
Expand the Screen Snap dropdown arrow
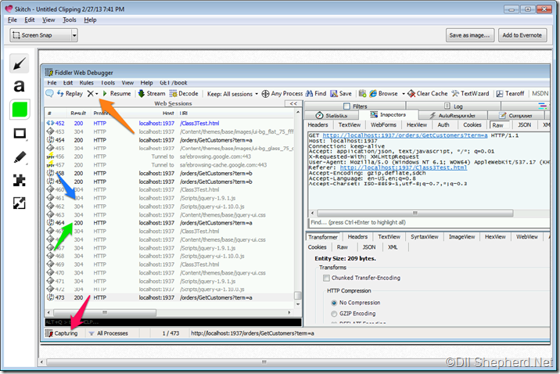(74, 35)
